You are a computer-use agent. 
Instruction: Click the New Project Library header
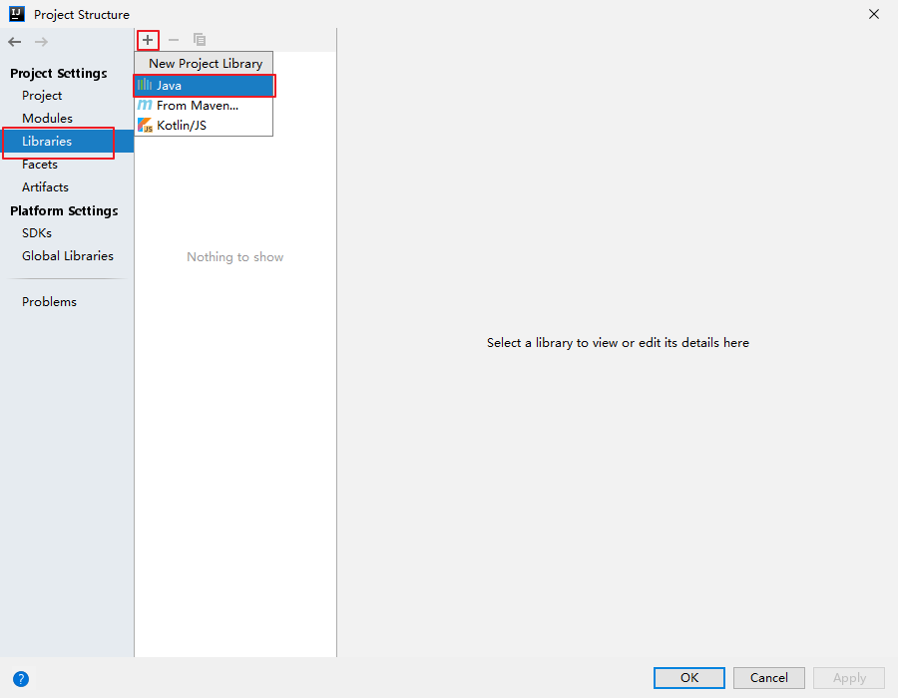pyautogui.click(x=204, y=64)
